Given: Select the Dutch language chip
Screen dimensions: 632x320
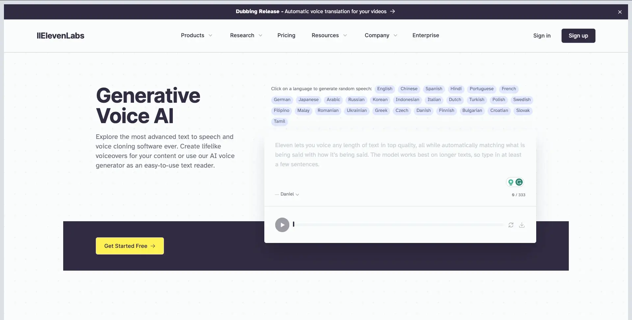Looking at the screenshot, I should [x=455, y=100].
